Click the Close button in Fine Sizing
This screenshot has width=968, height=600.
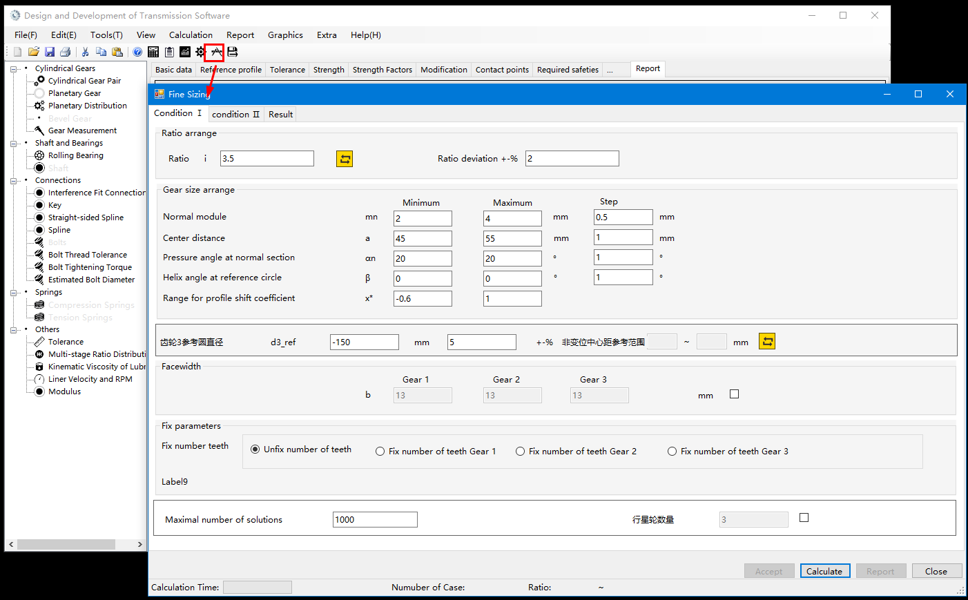point(936,571)
